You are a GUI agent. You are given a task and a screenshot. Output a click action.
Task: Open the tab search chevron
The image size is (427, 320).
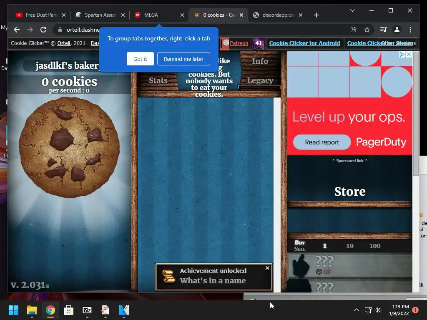[x=352, y=10]
